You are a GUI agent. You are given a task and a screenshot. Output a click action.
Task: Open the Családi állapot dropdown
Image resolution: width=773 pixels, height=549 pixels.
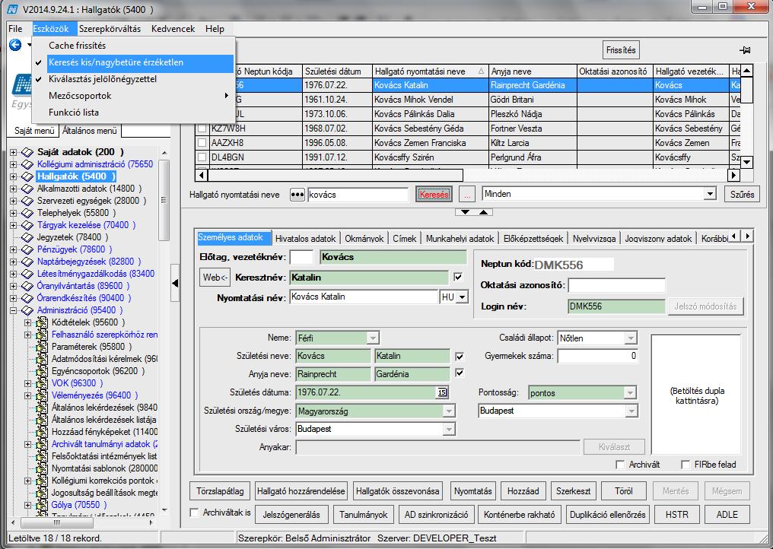pyautogui.click(x=631, y=338)
